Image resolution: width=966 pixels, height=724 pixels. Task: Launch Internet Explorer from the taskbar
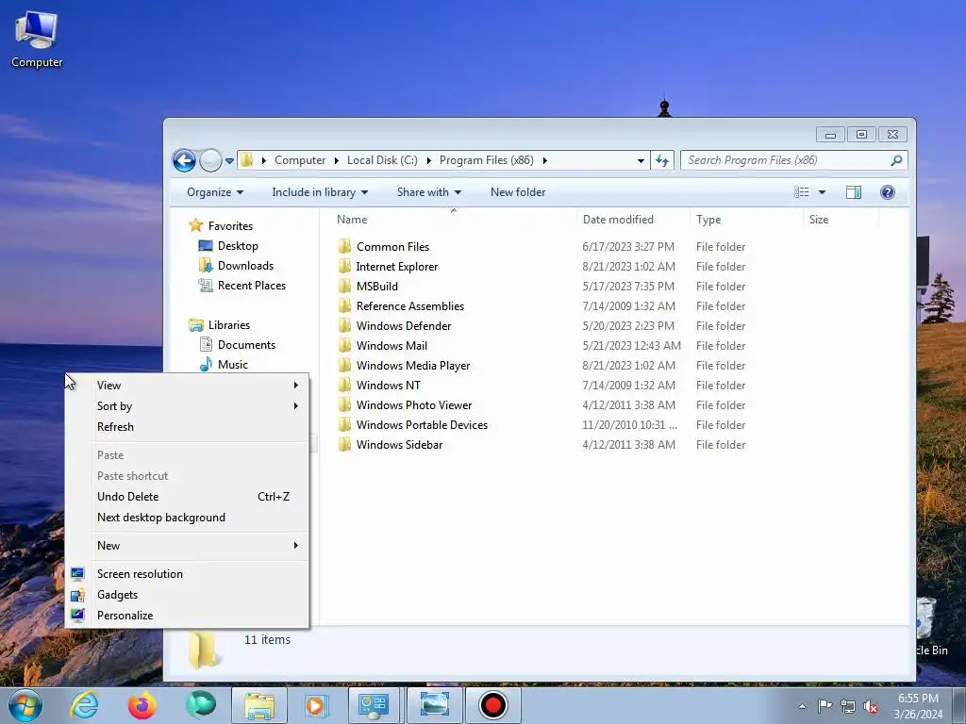point(84,705)
